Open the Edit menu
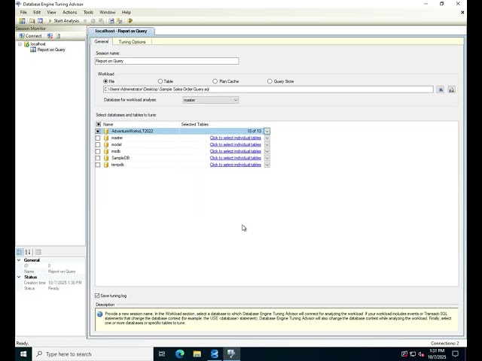Viewport: 482px width, 361px height. tap(37, 12)
